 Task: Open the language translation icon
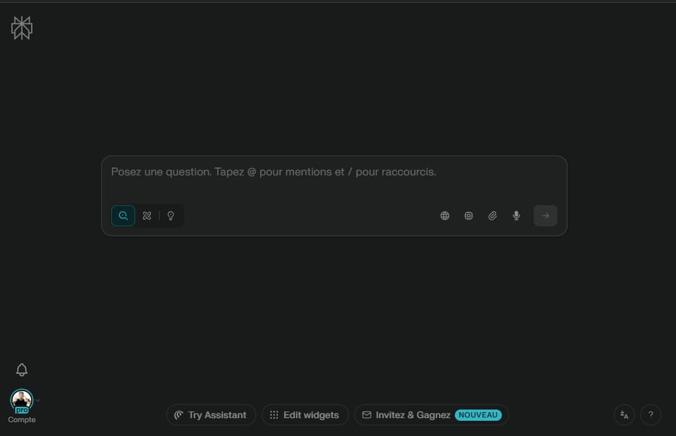(x=624, y=415)
